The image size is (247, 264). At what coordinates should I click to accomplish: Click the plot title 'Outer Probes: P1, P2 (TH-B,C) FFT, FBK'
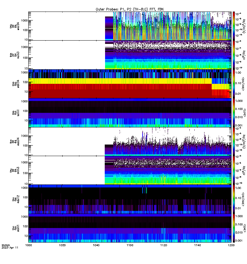[130, 9]
